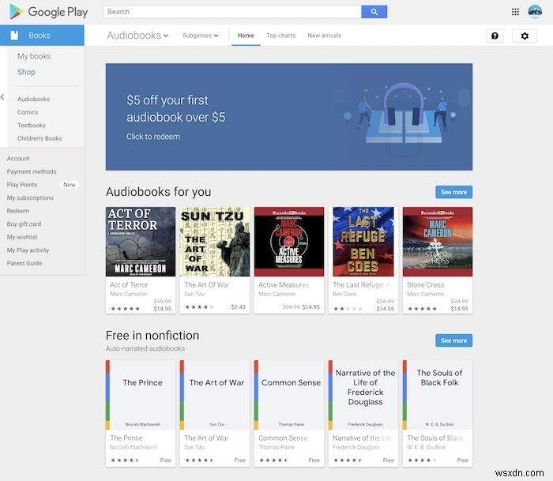Click the Act of Terror title text
This screenshot has width=553, height=481.
[129, 284]
